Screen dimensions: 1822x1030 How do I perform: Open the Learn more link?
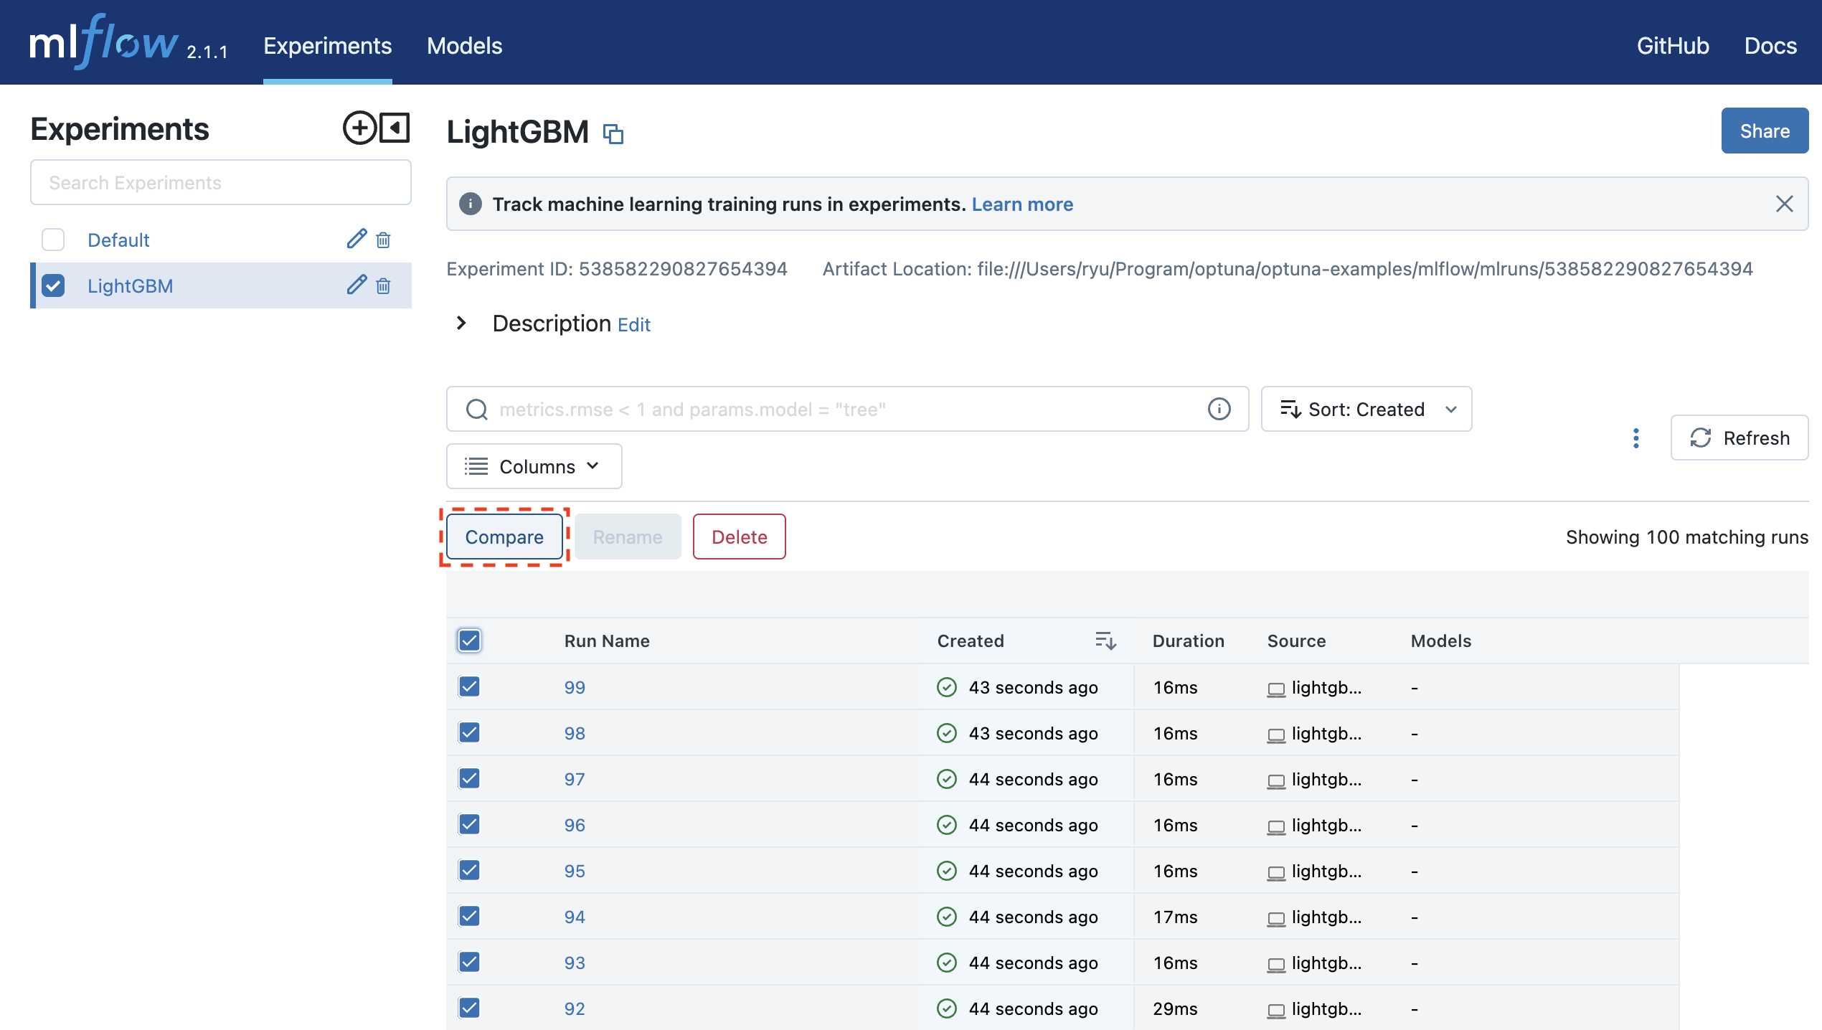1022,204
